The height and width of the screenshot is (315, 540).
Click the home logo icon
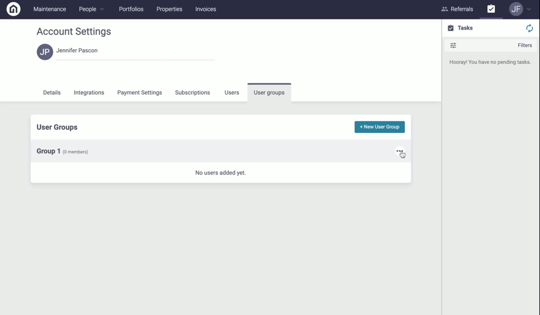tap(13, 9)
